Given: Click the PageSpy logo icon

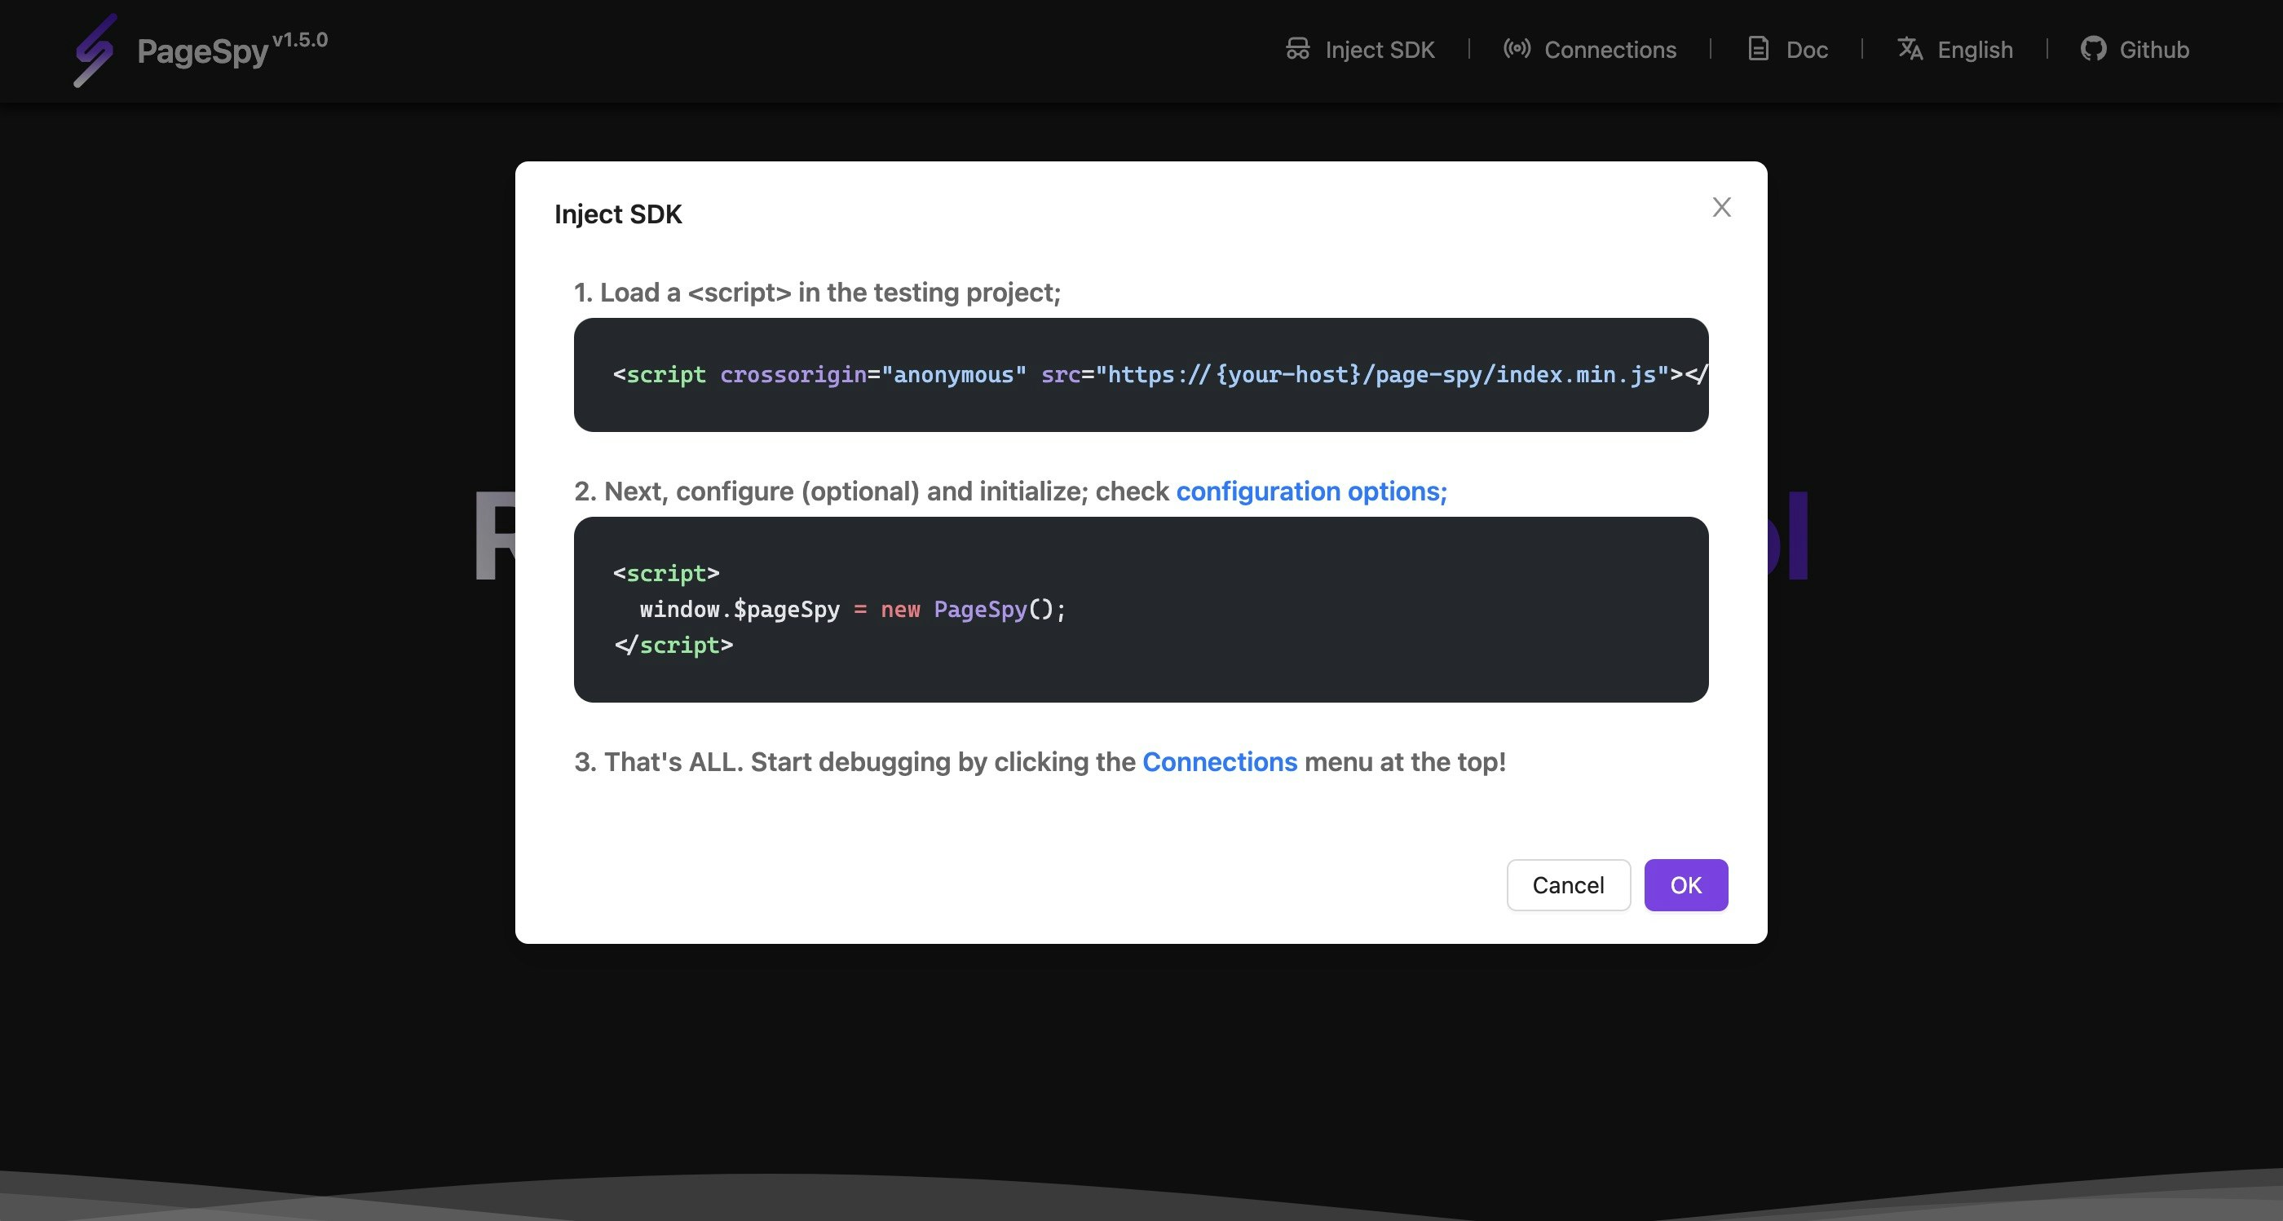Looking at the screenshot, I should click(x=95, y=51).
